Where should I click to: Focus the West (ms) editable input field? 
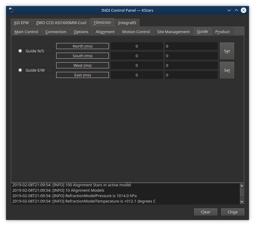pyautogui.click(x=191, y=65)
